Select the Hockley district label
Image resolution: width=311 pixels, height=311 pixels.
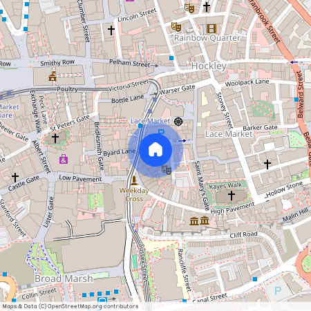click(x=209, y=66)
